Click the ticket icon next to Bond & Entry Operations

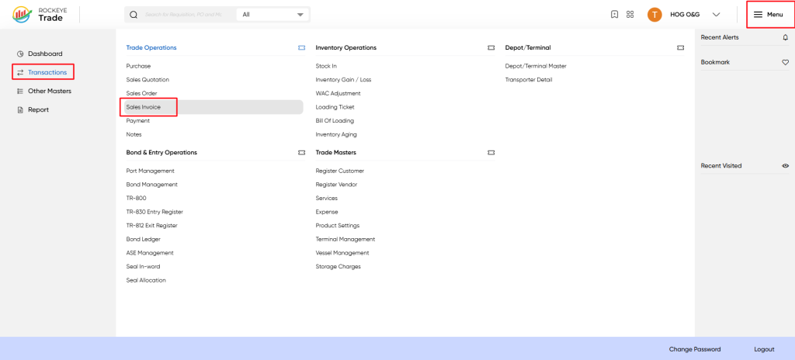coord(302,153)
